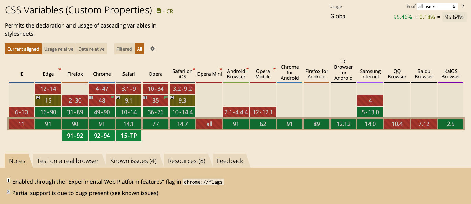Click note marker 2 on Safari 9.1
Screen dimensions: 471x204
pyautogui.click(x=118, y=97)
